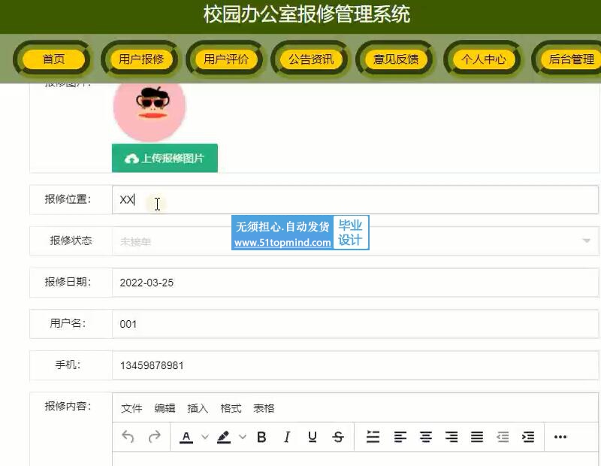Open the 格式 editor menu

click(x=231, y=408)
